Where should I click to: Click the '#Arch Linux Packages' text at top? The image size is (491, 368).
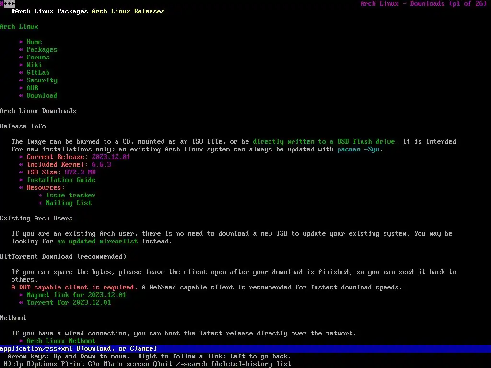tap(50, 11)
